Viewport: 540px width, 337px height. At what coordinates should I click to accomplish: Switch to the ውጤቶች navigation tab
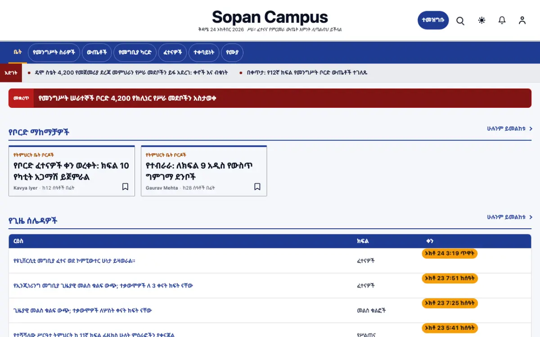coord(97,53)
